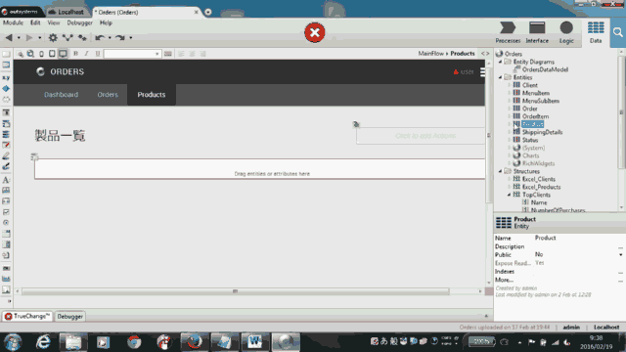This screenshot has width=626, height=352.
Task: Click the horizontal canvas scrollbar
Action: tap(236, 291)
